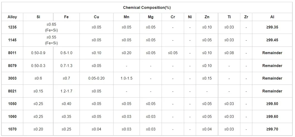Click the Cu column header
Image resolution: width=295 pixels, height=137 pixels.
[96, 17]
